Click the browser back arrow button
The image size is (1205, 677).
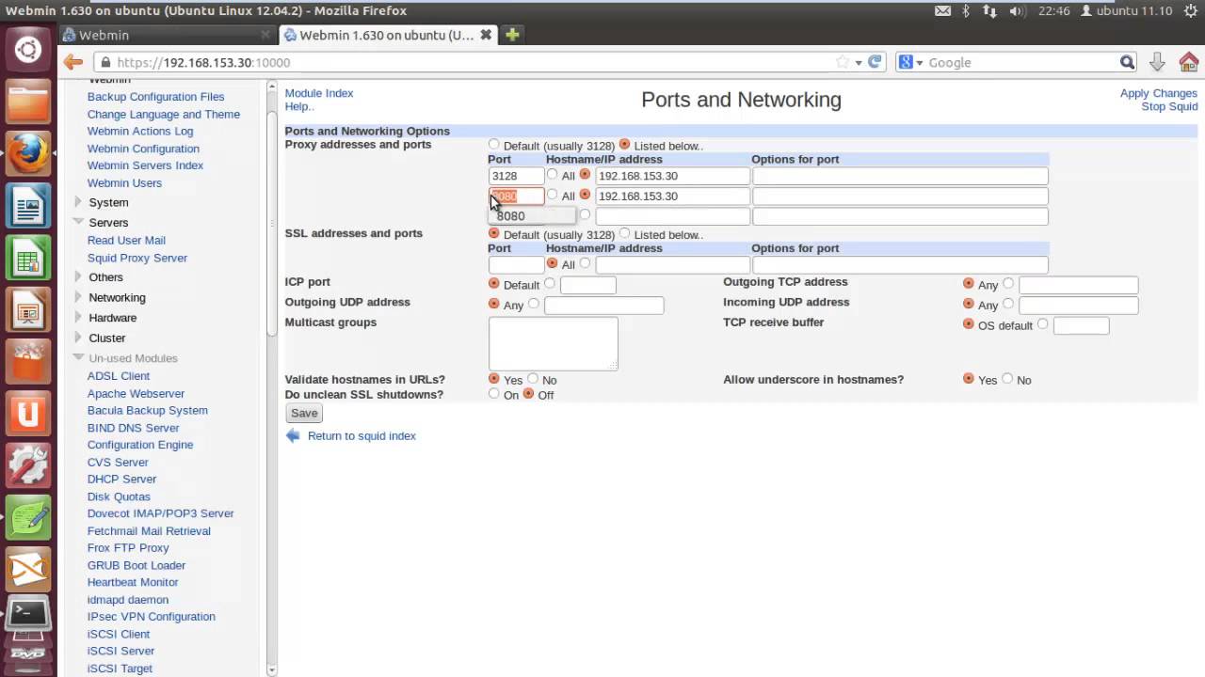click(x=73, y=62)
